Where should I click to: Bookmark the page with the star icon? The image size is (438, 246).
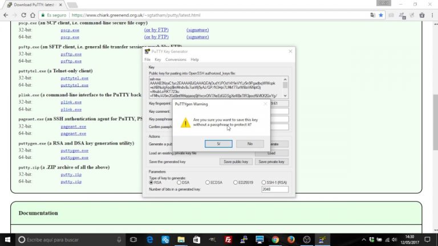381,15
